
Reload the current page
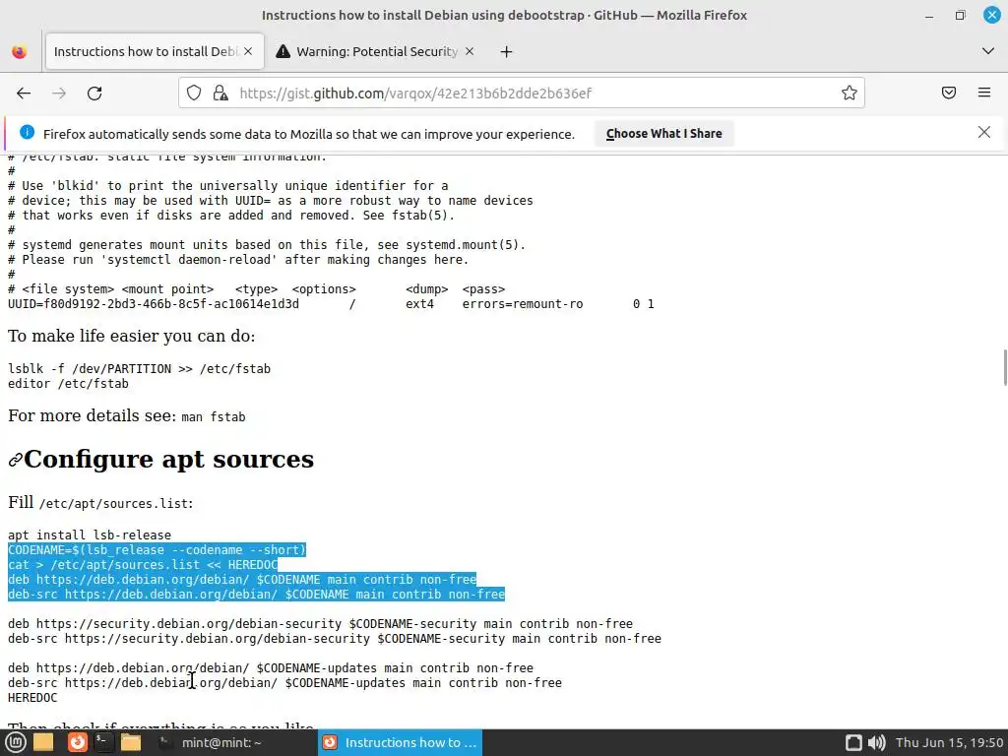[94, 94]
